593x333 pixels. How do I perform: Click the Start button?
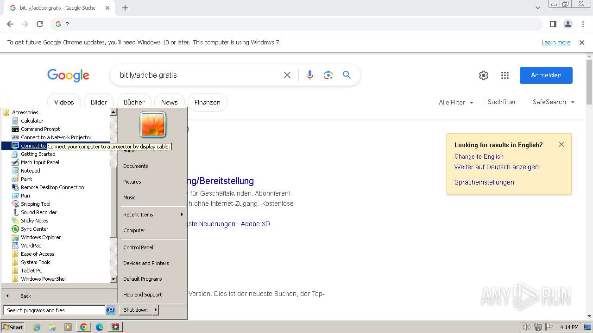click(x=13, y=327)
